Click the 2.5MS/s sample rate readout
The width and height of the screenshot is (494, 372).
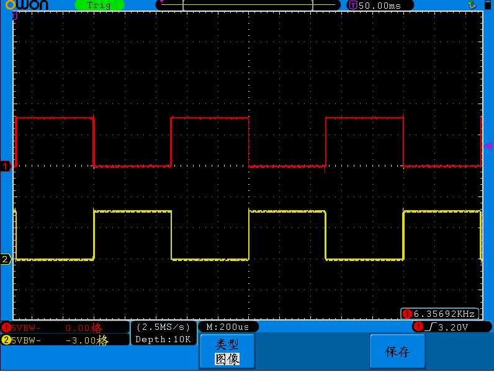coord(163,327)
